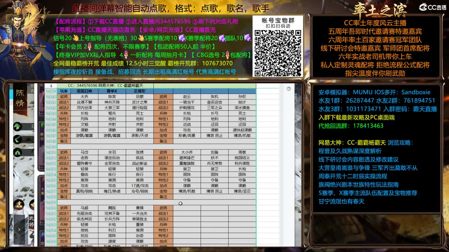
Task: Select the title cell with CC: 344576596
Action: tap(106, 86)
